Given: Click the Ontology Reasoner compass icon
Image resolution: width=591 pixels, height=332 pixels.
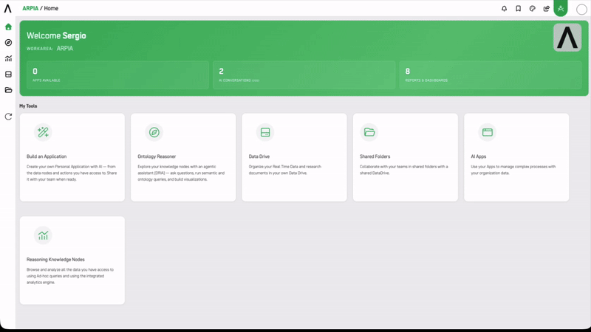Looking at the screenshot, I should 154,132.
